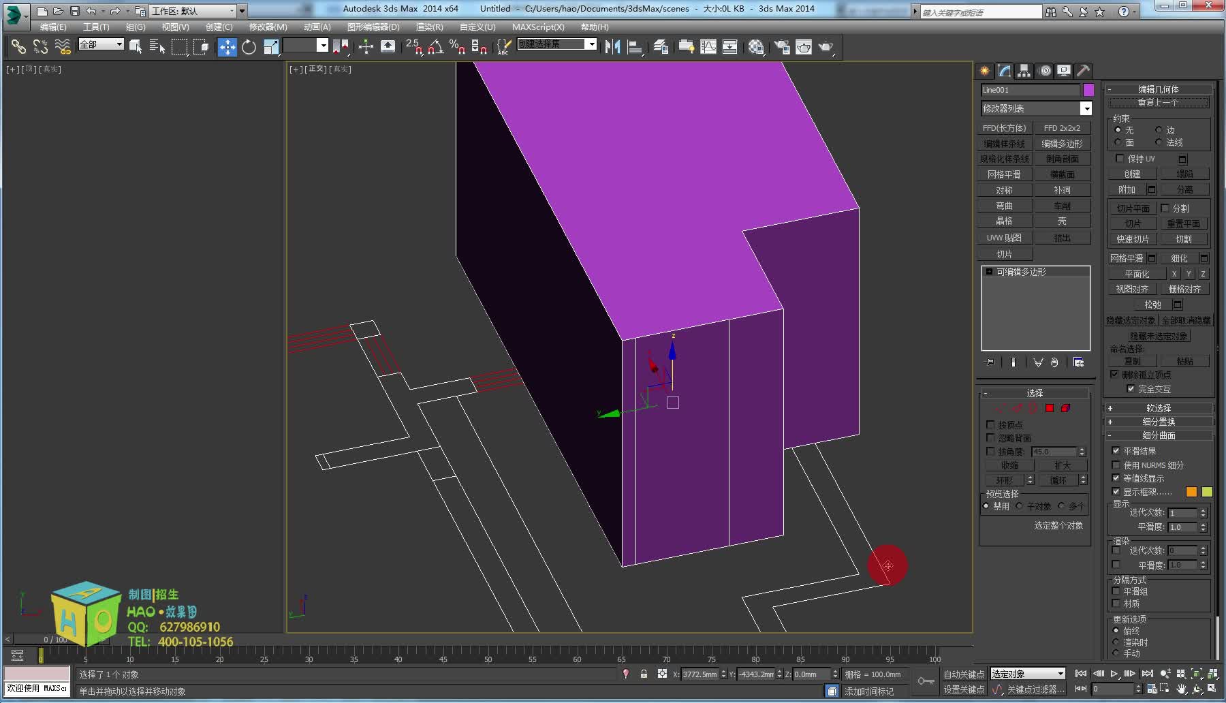This screenshot has height=703, width=1226.
Task: Click the 快速切片 button
Action: click(x=1133, y=239)
